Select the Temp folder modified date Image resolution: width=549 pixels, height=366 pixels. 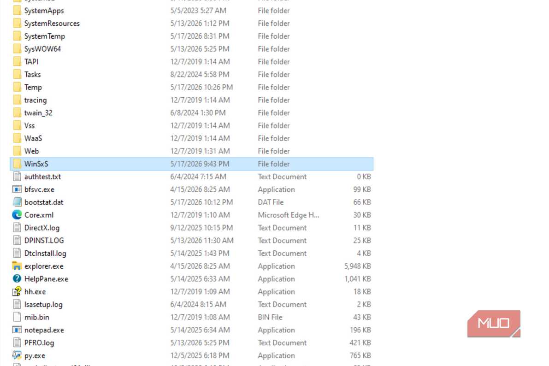[202, 87]
